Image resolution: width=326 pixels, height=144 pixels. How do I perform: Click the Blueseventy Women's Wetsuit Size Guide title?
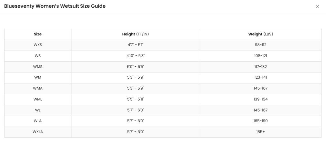[x=55, y=6]
